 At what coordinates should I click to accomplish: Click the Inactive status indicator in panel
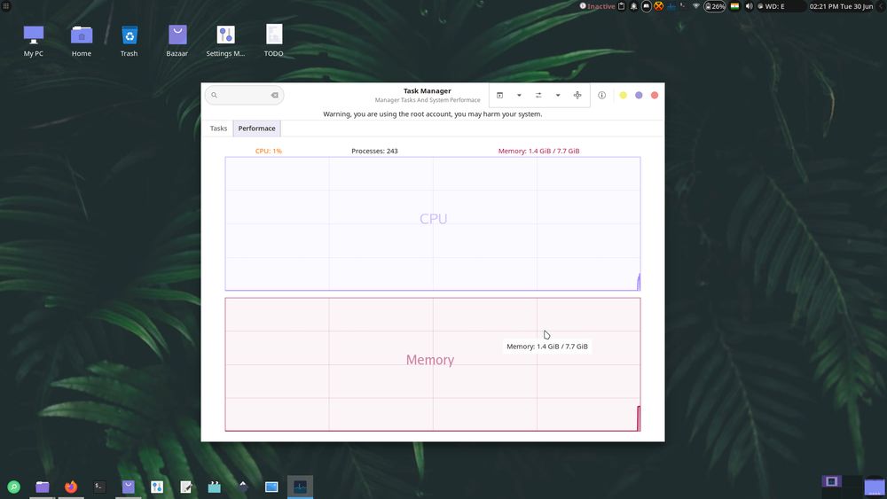pos(597,6)
